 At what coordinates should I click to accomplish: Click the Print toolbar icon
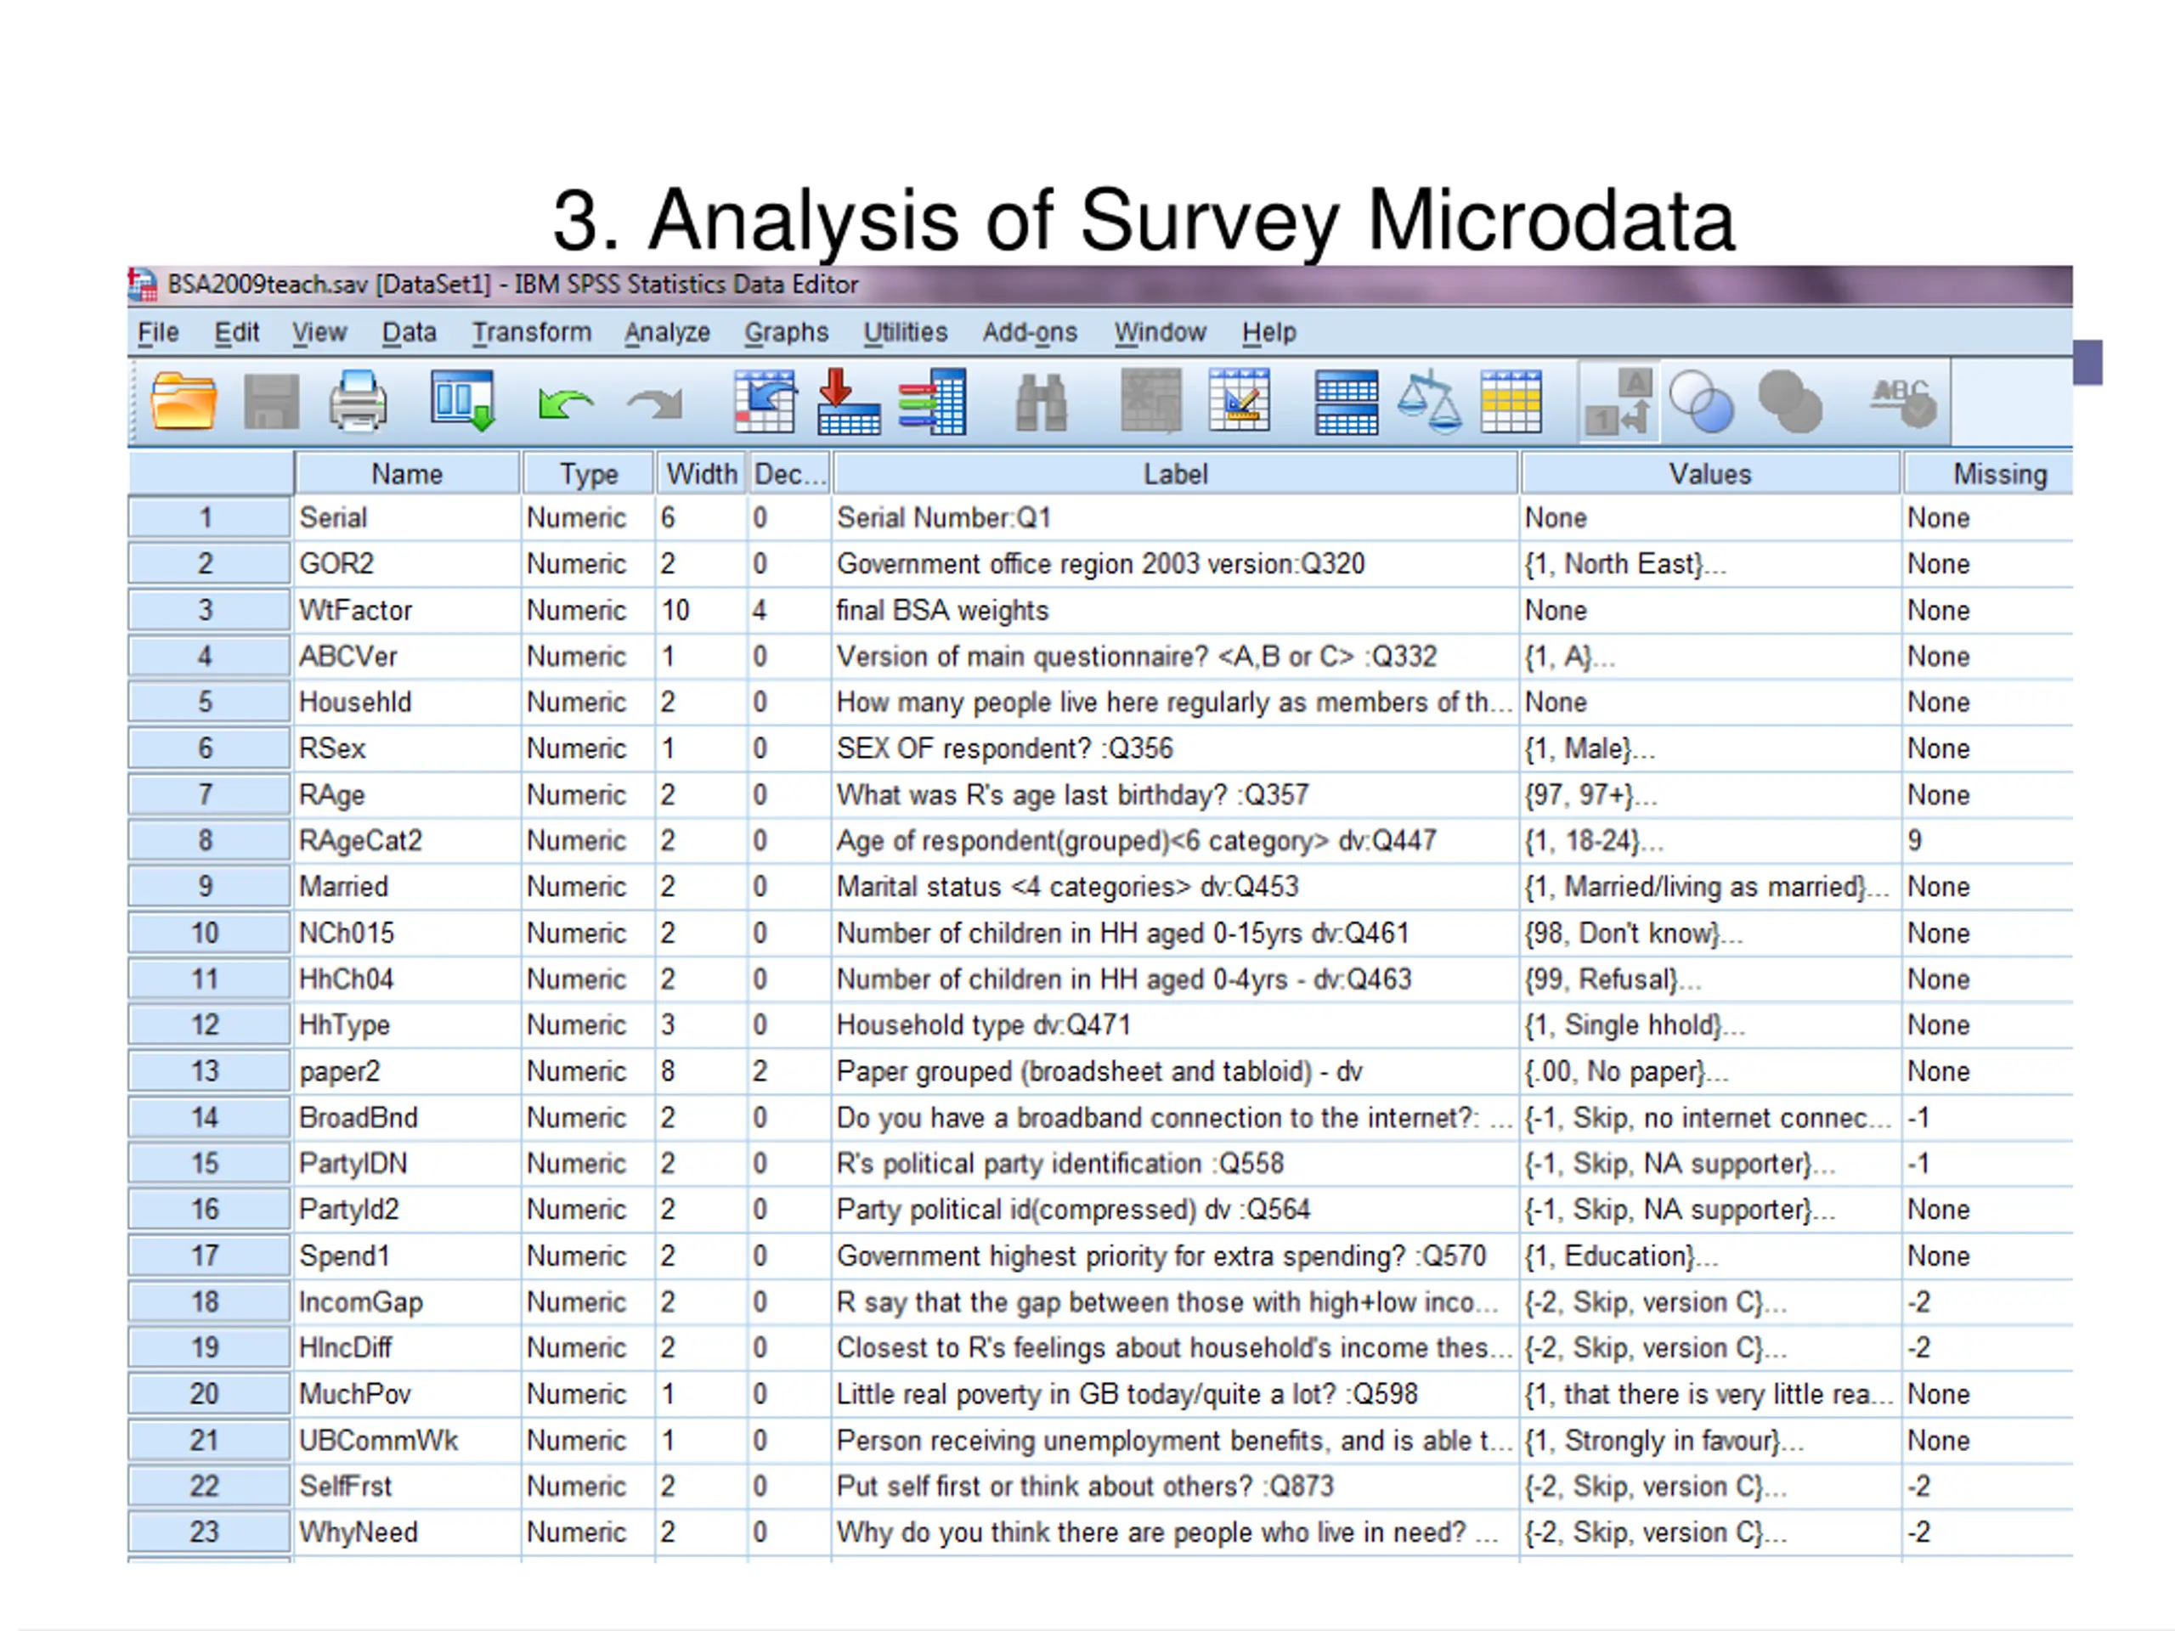coord(358,401)
